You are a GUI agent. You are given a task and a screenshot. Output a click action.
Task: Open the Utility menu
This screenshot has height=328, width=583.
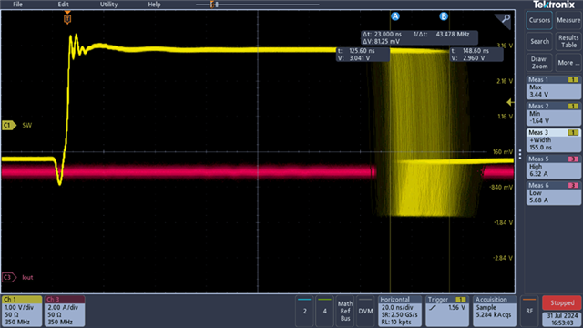[x=108, y=5]
